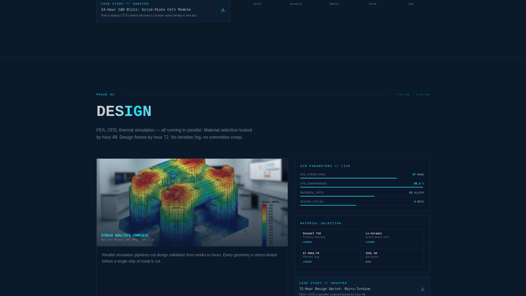Open the 72-Hour Design Sprint: Micro-Turbine case study

click(x=334, y=289)
